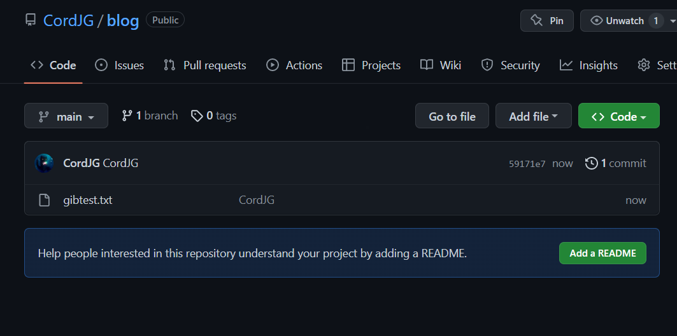This screenshot has width=677, height=336.
Task: Open the gibtest.txt commit message CordJG
Action: 257,200
